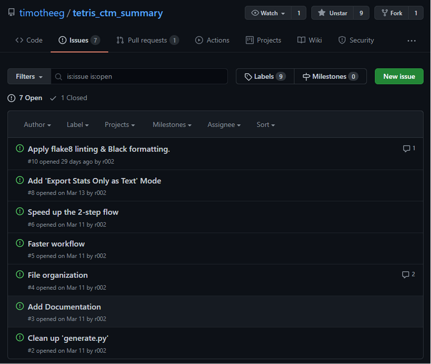Click the issue search field 'is:issue is:open'
The width and height of the screenshot is (431, 364).
pos(139,76)
